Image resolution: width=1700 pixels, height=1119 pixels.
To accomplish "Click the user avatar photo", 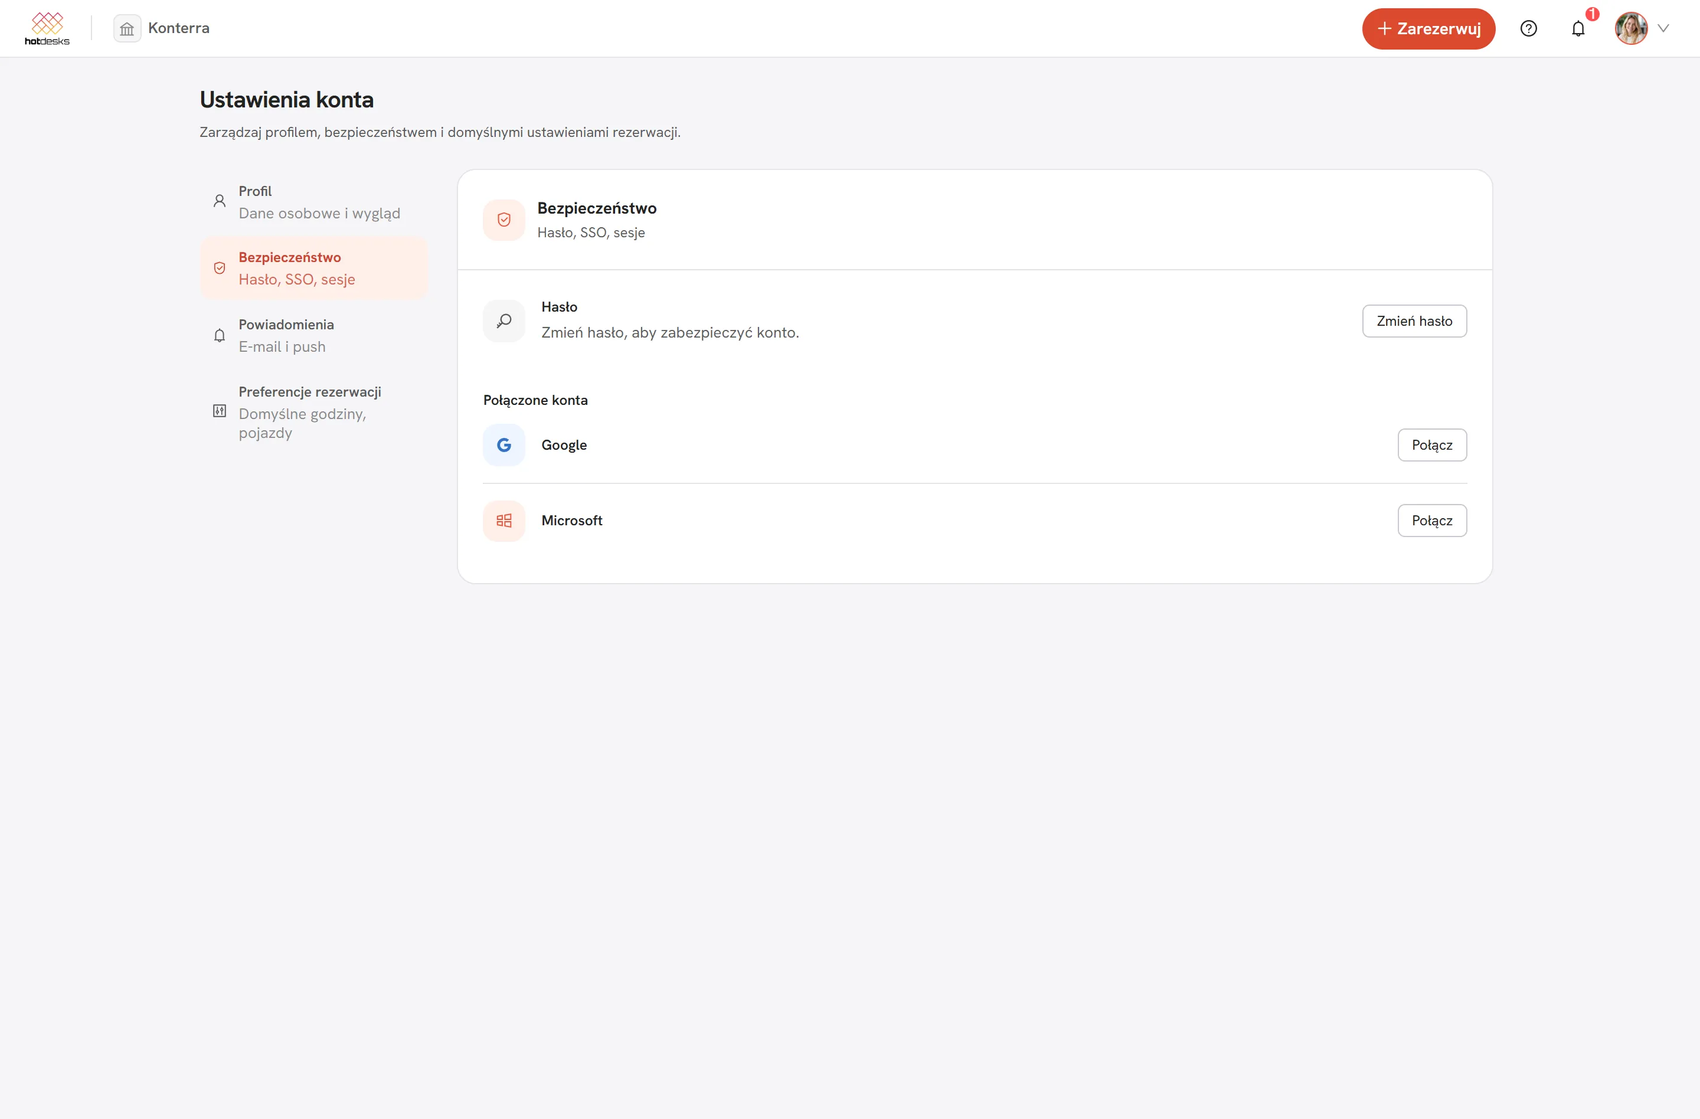I will click(x=1632, y=28).
